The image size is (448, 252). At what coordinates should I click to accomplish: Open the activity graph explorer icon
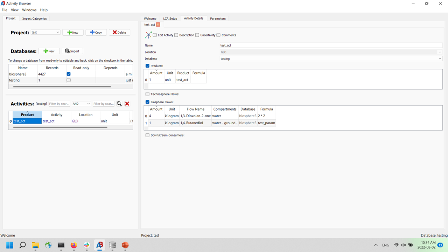point(148,35)
